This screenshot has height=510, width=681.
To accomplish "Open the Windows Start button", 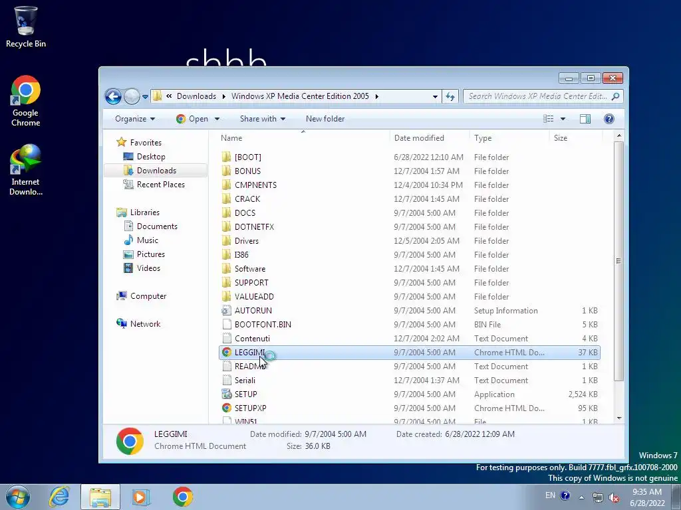I will 18,497.
